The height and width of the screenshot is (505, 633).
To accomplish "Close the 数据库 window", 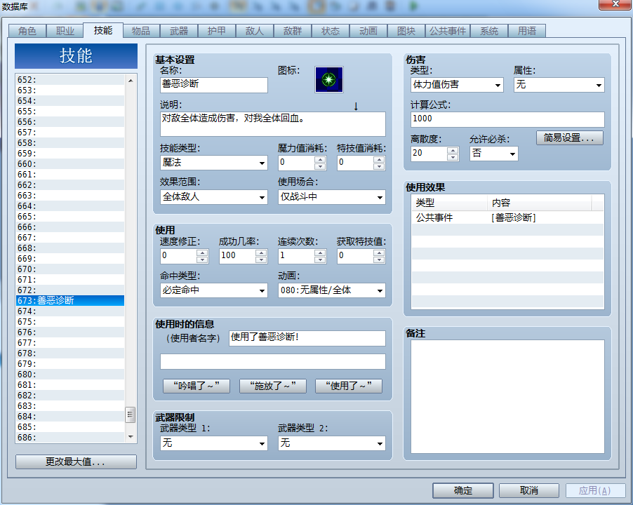I will [615, 4].
